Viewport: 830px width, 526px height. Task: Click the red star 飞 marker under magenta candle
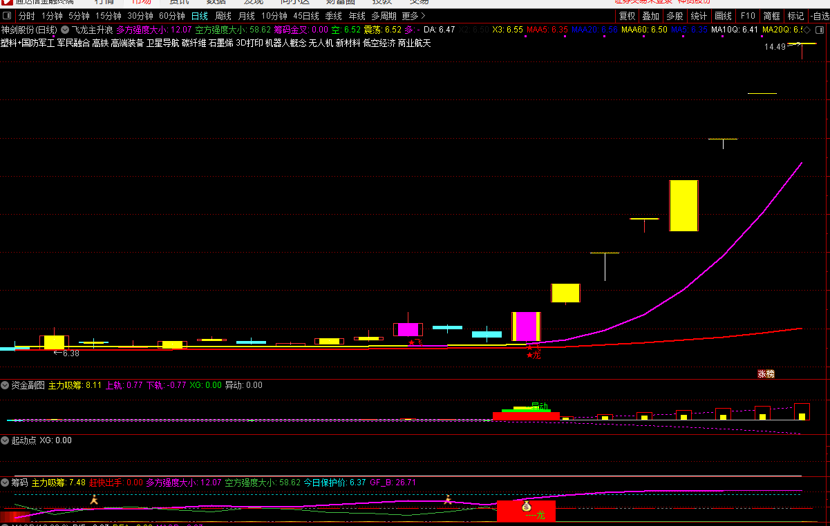point(415,342)
